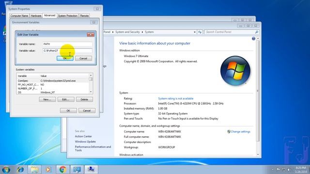Click the taskbar clock
Image resolution: width=310 pixels, height=174 pixels.
point(301,170)
